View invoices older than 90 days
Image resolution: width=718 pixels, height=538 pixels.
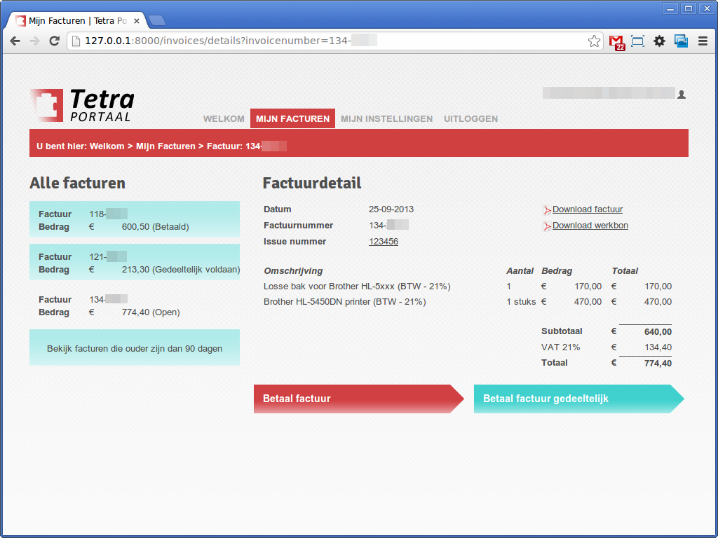[135, 348]
